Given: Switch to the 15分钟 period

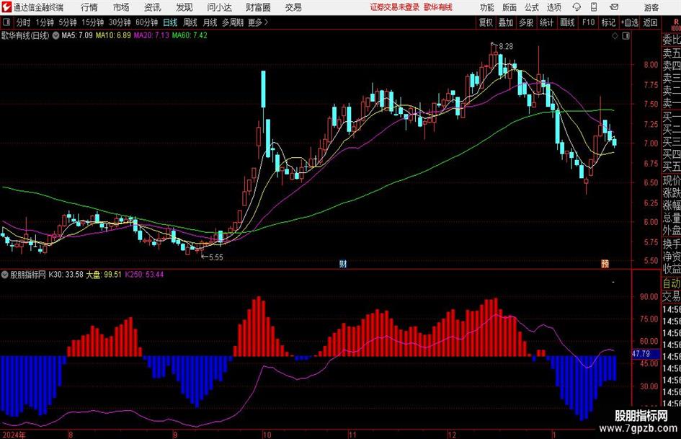Looking at the screenshot, I should (92, 22).
